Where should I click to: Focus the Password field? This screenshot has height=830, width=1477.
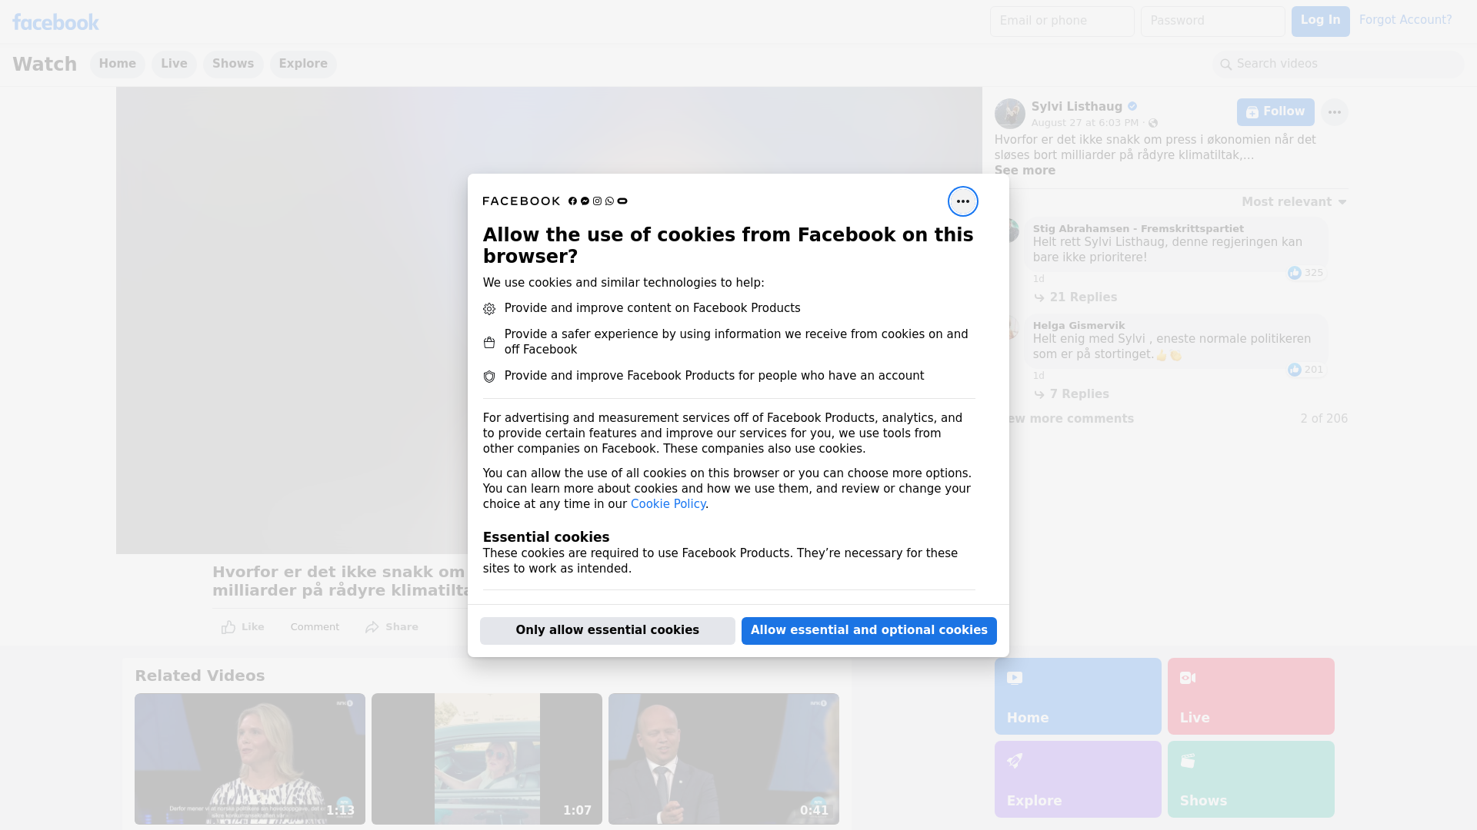click(1213, 21)
